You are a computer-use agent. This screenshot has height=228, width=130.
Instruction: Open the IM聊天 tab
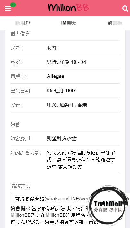(69, 23)
